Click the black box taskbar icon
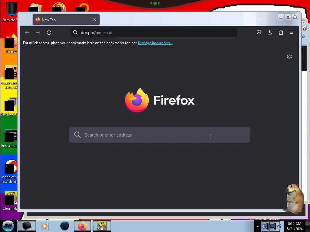 27,226
